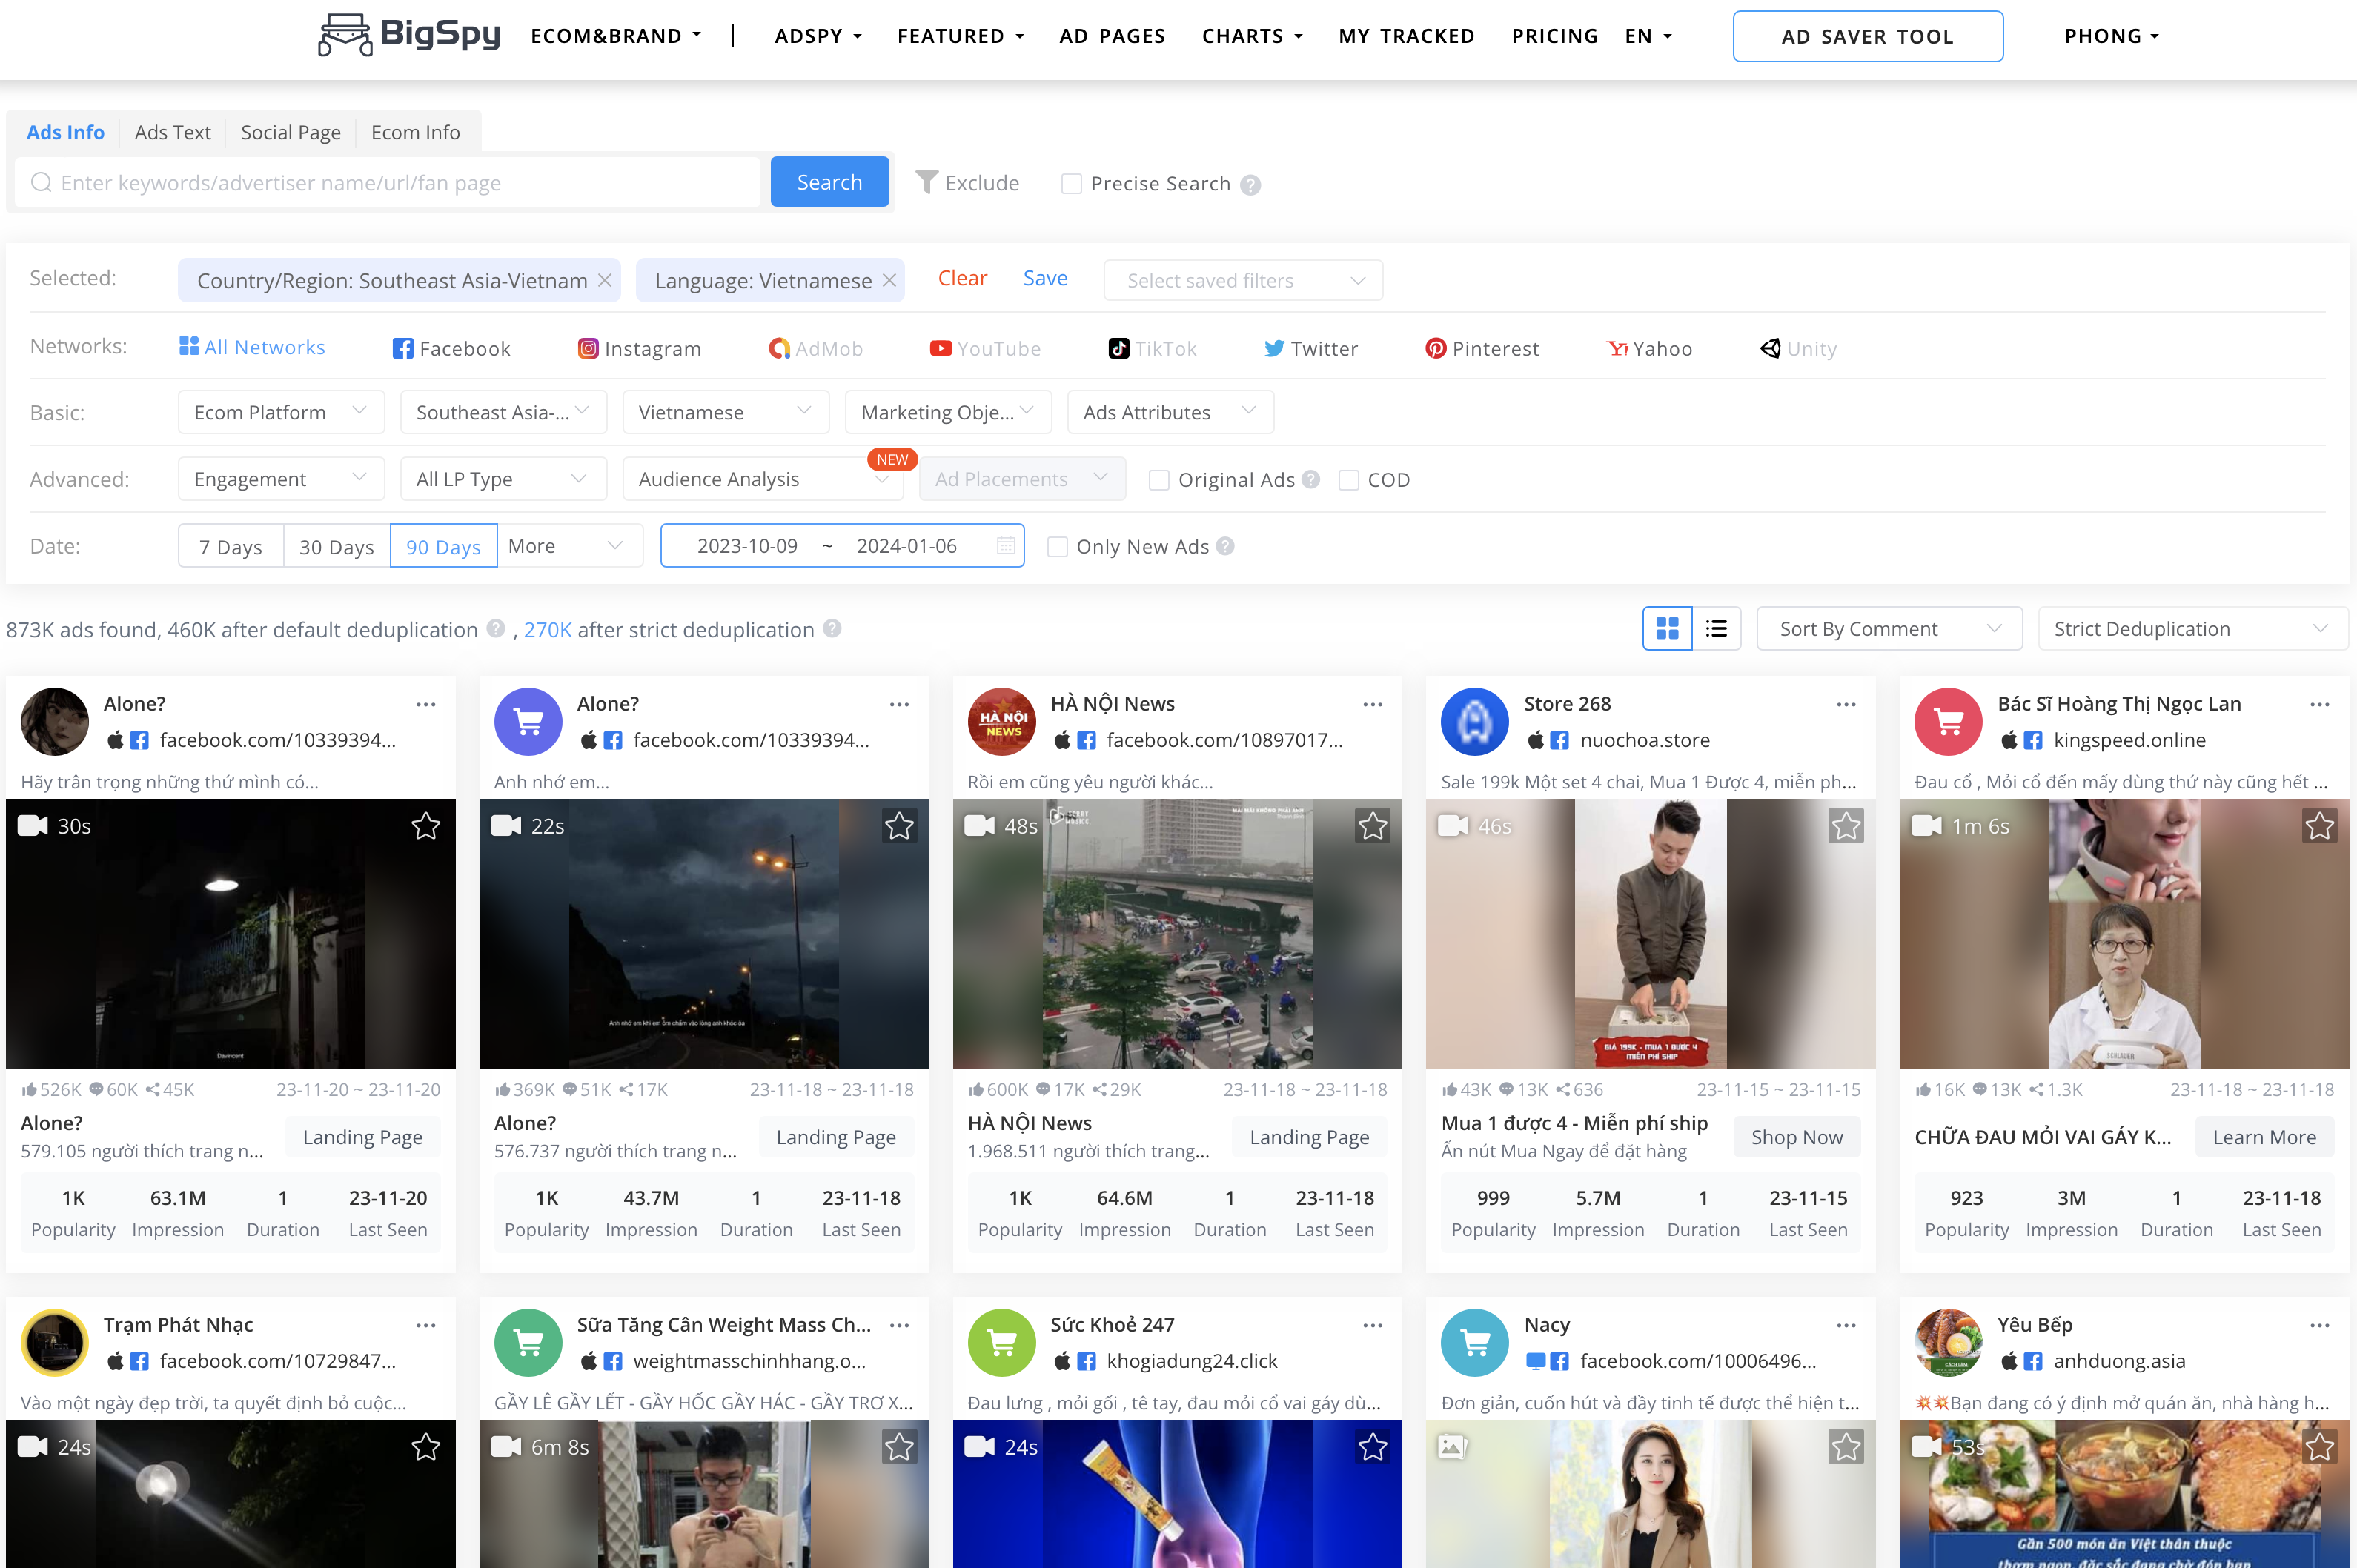The height and width of the screenshot is (1568, 2357).
Task: Favorite the 22s Alone? ad with star
Action: (899, 825)
